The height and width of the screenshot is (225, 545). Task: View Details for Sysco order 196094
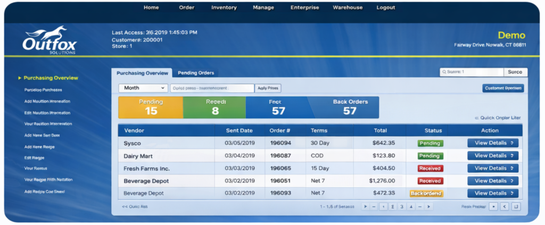click(493, 143)
